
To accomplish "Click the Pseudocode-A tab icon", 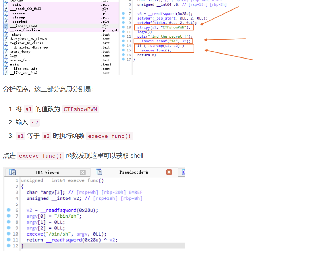I will (99, 172).
